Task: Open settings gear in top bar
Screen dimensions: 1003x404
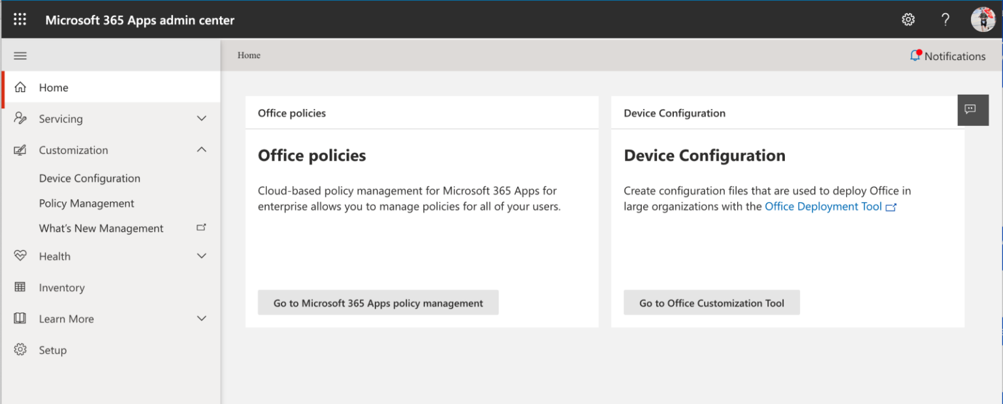Action: click(908, 20)
